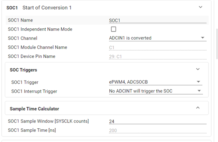Collapse Sample Time Calculator using its chevron
Image resolution: width=218 pixels, height=142 pixels.
pyautogui.click(x=198, y=108)
